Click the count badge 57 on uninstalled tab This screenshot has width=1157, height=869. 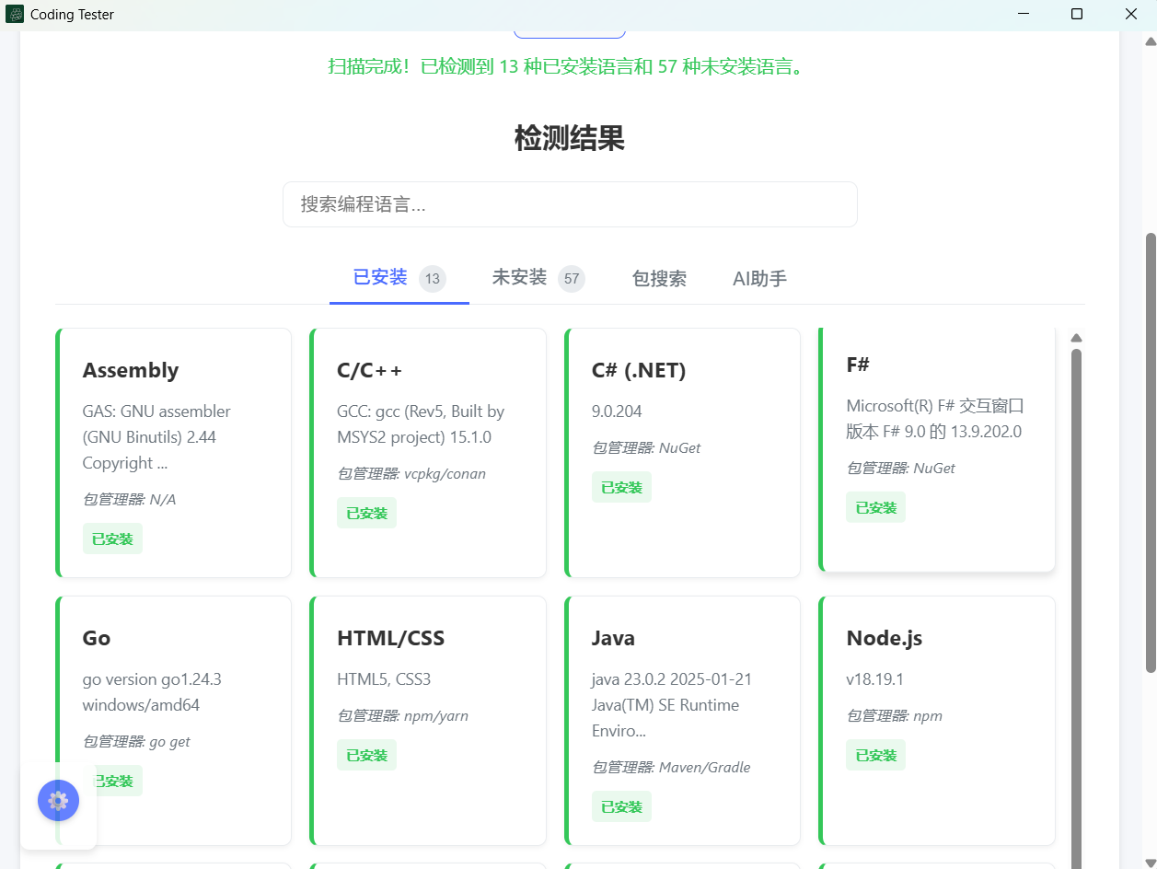[572, 279]
